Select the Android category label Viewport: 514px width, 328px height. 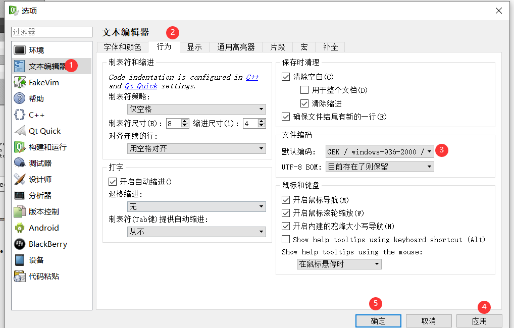(44, 228)
